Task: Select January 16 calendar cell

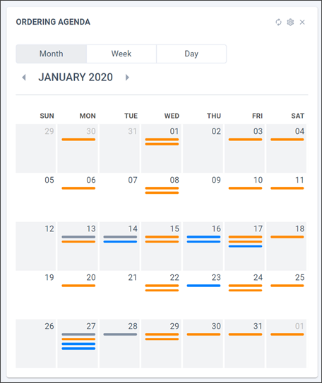Action: 203,246
